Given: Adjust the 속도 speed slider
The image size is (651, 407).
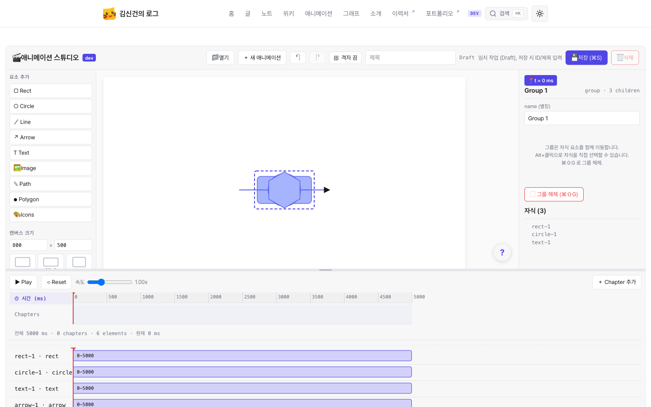Looking at the screenshot, I should pos(110,282).
